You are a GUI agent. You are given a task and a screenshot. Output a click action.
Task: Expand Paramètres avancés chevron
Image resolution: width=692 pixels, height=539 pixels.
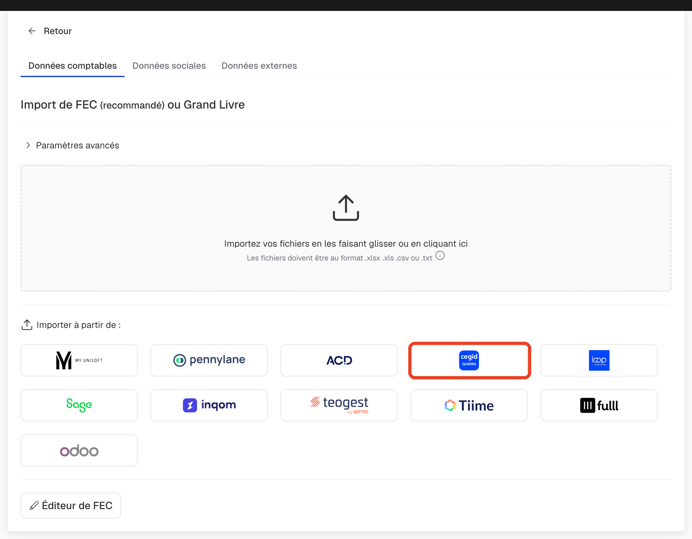click(28, 145)
